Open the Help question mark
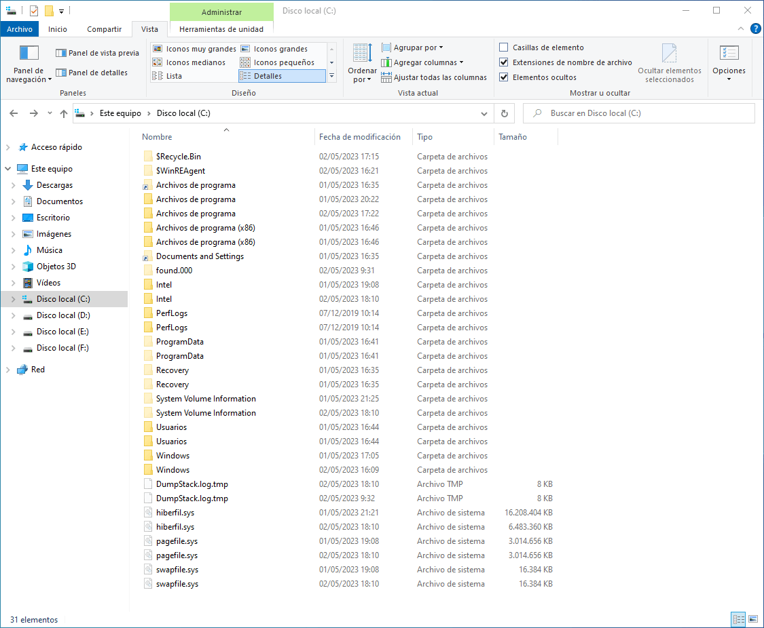Screen dimensions: 764x628 [755, 28]
